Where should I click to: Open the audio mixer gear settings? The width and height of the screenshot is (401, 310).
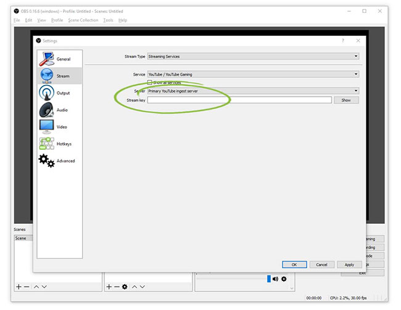click(x=284, y=279)
